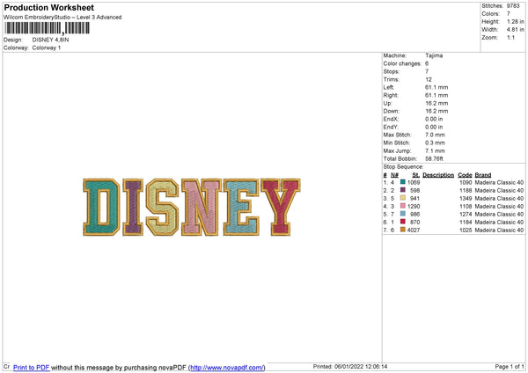Image resolution: width=528 pixels, height=373 pixels.
Task: Click the light blue swatch coded 1274
Action: (403, 214)
